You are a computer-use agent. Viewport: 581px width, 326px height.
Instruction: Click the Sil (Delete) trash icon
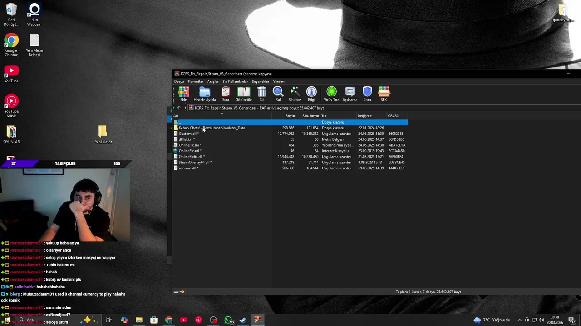point(261,94)
